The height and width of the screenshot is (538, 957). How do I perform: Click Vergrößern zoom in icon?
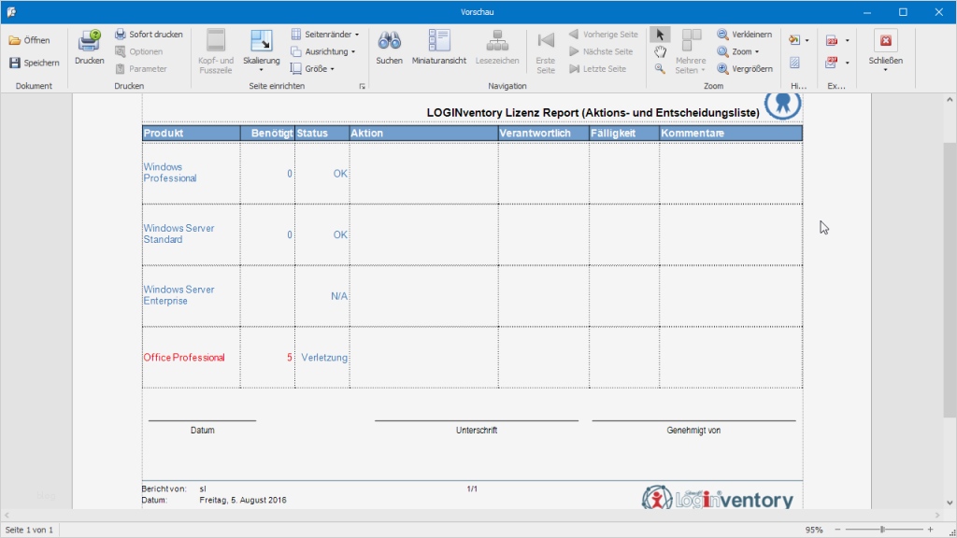723,69
